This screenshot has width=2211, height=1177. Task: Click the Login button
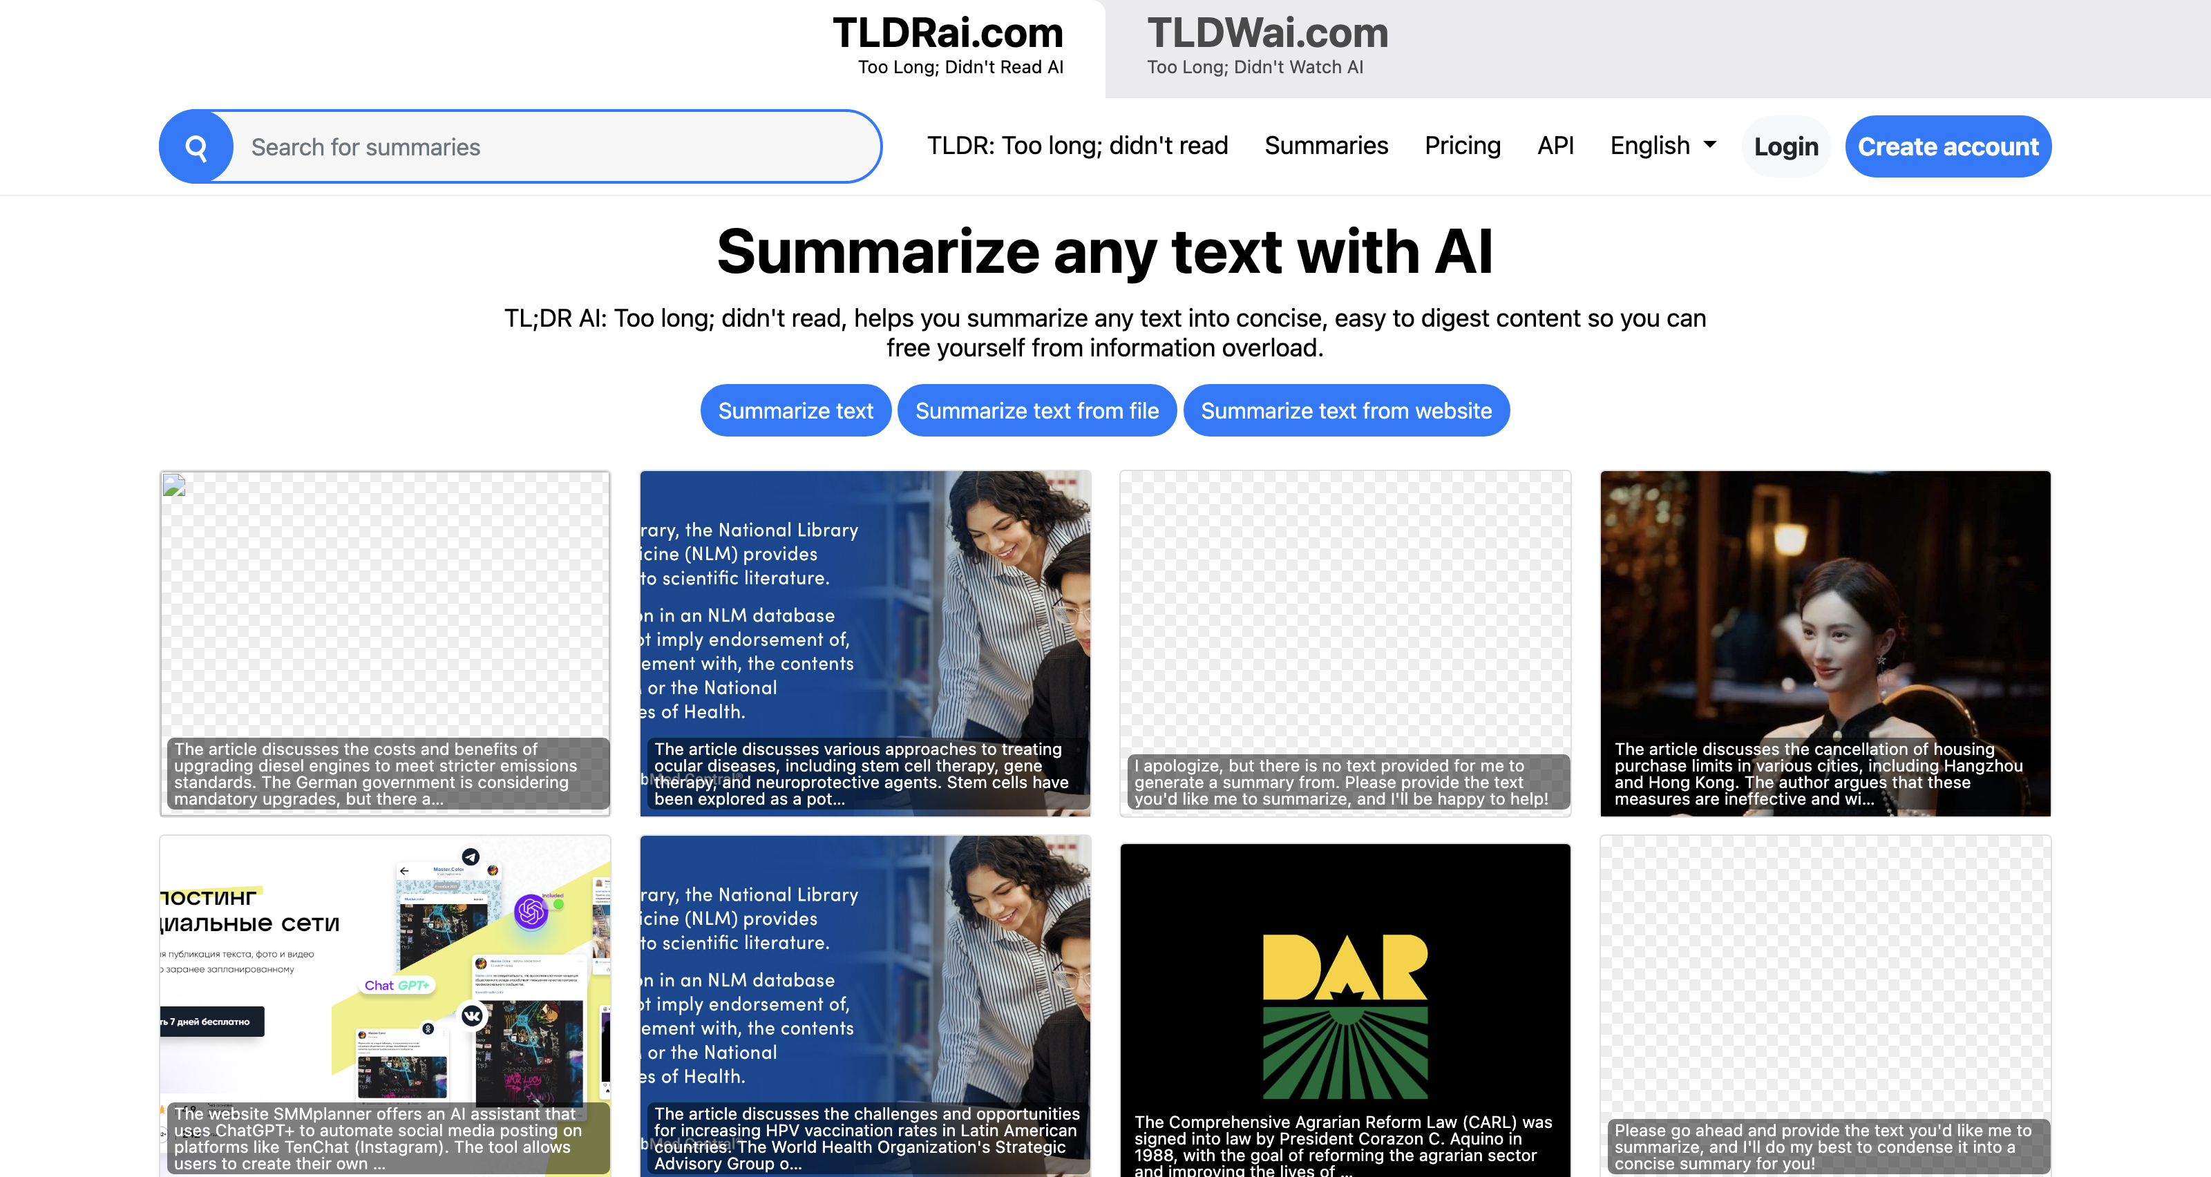point(1786,146)
